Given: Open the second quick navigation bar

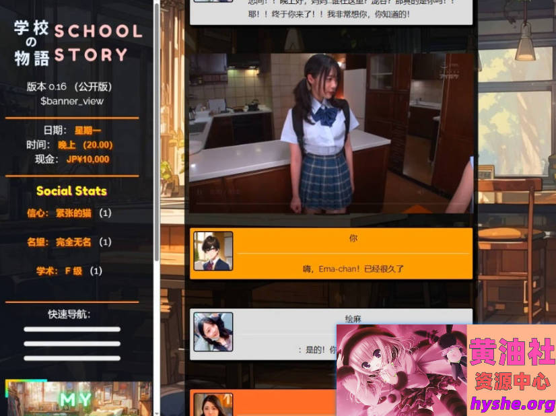Looking at the screenshot, I should click(x=72, y=344).
